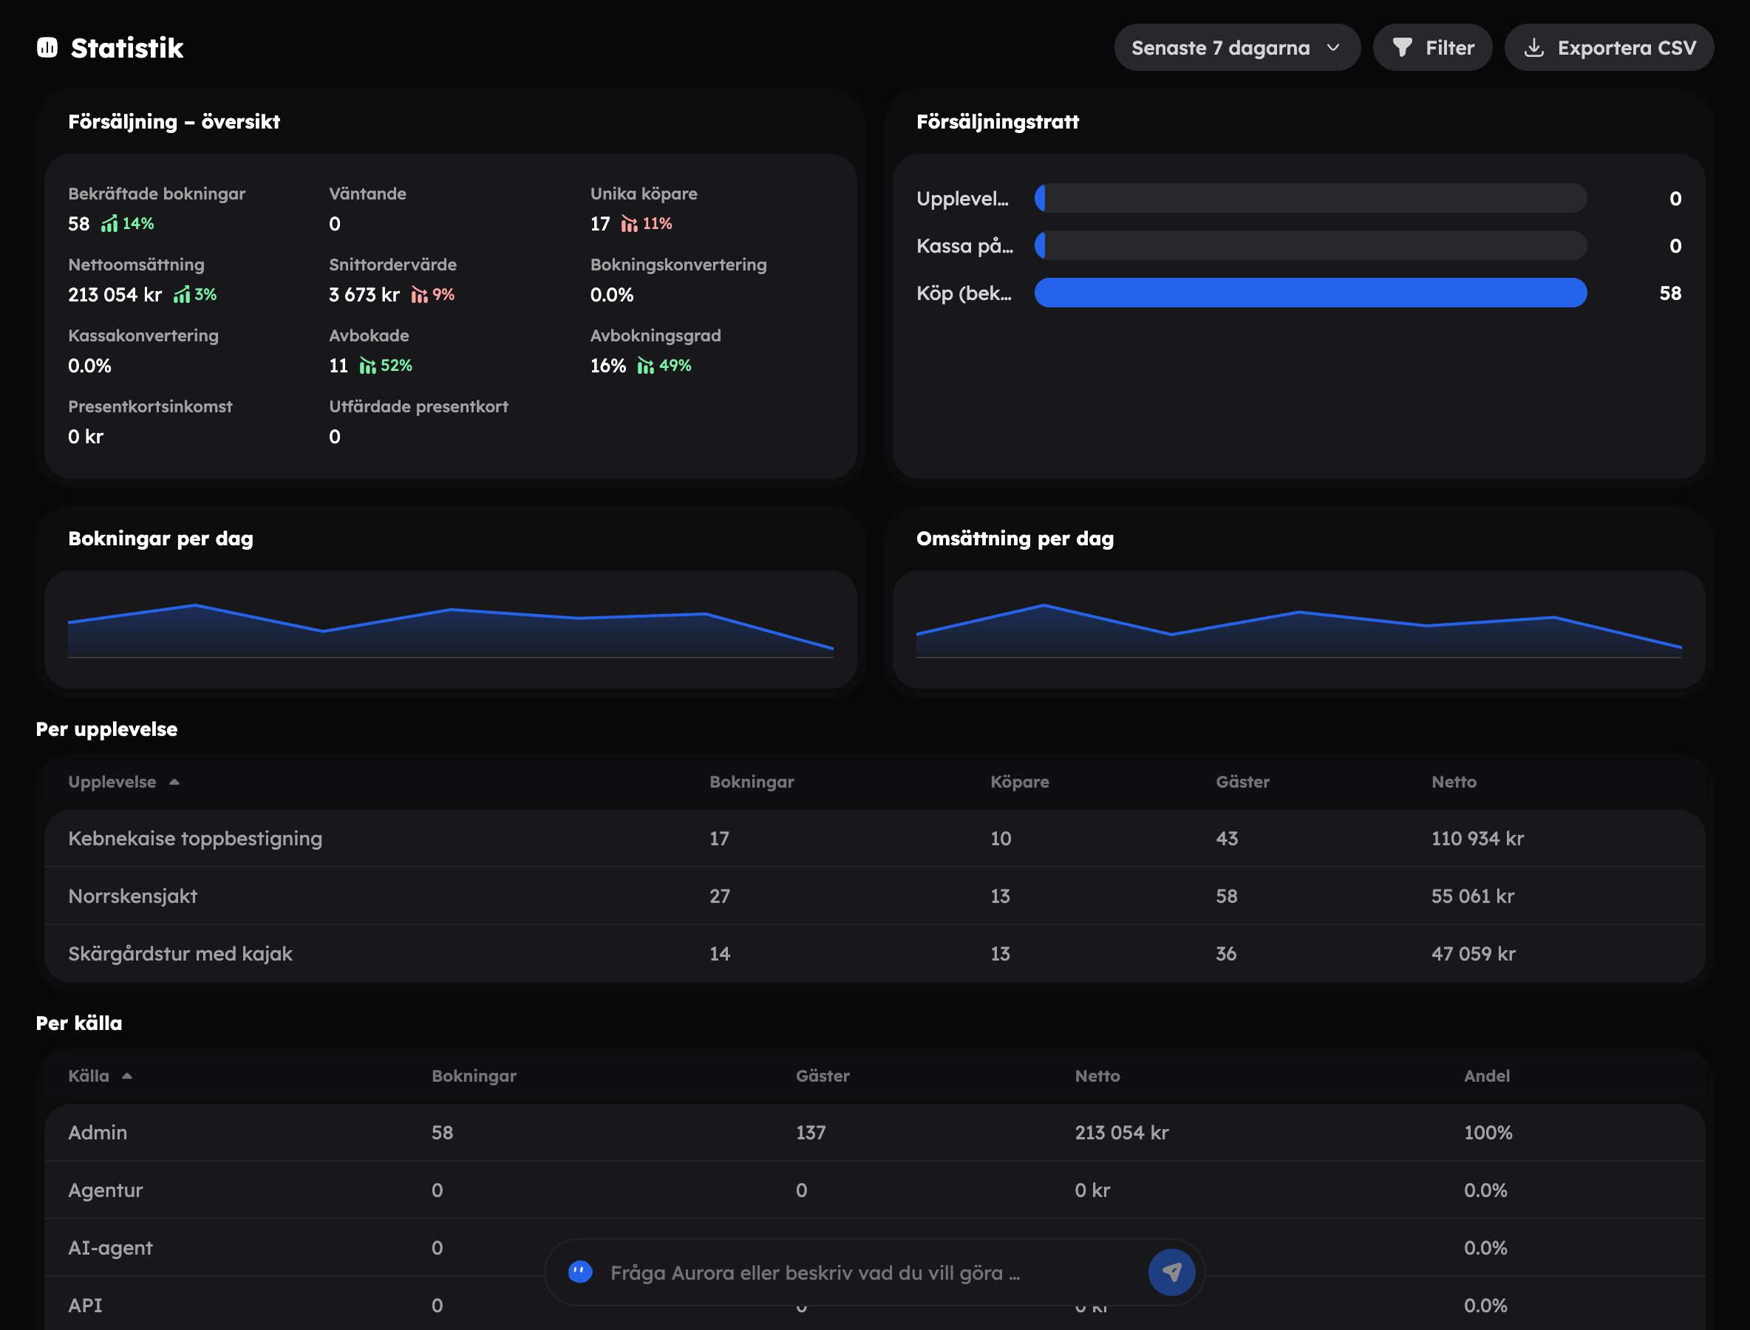Click the Aurora assistant blue icon

point(580,1272)
